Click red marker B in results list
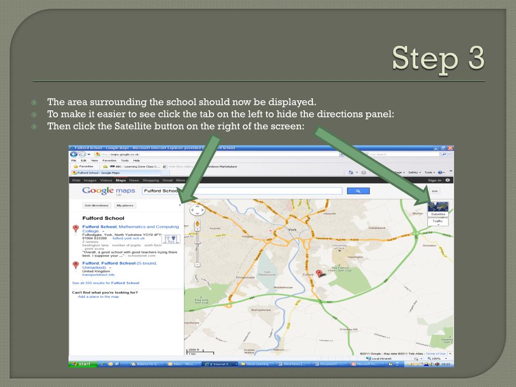The width and height of the screenshot is (516, 387). click(x=76, y=265)
